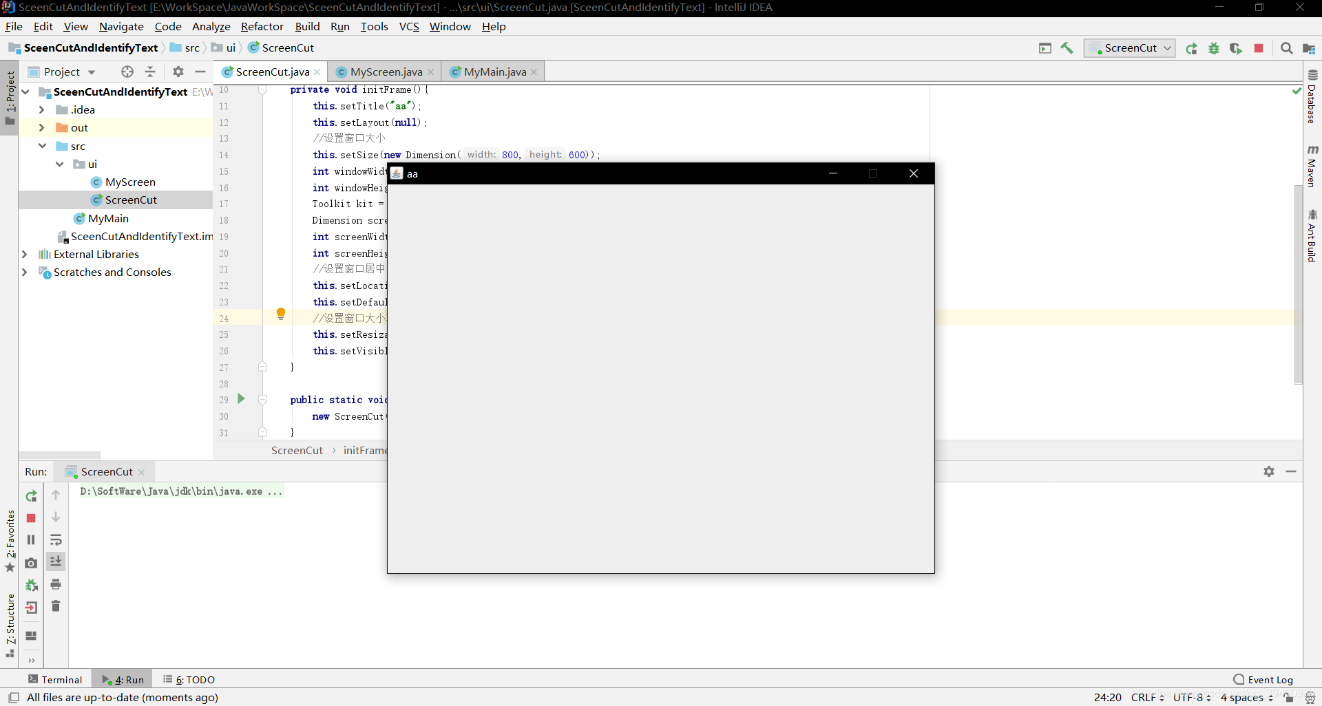Click CRLF line separator in status bar

point(1148,698)
